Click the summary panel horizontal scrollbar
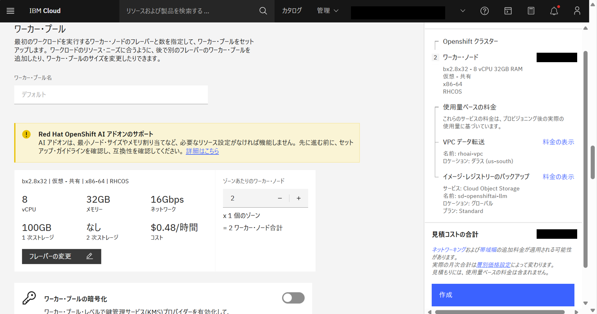 point(499,312)
